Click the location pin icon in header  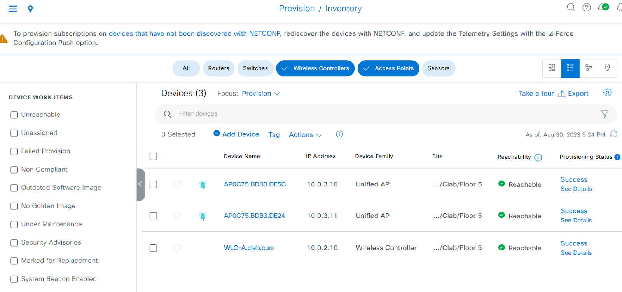(30, 9)
